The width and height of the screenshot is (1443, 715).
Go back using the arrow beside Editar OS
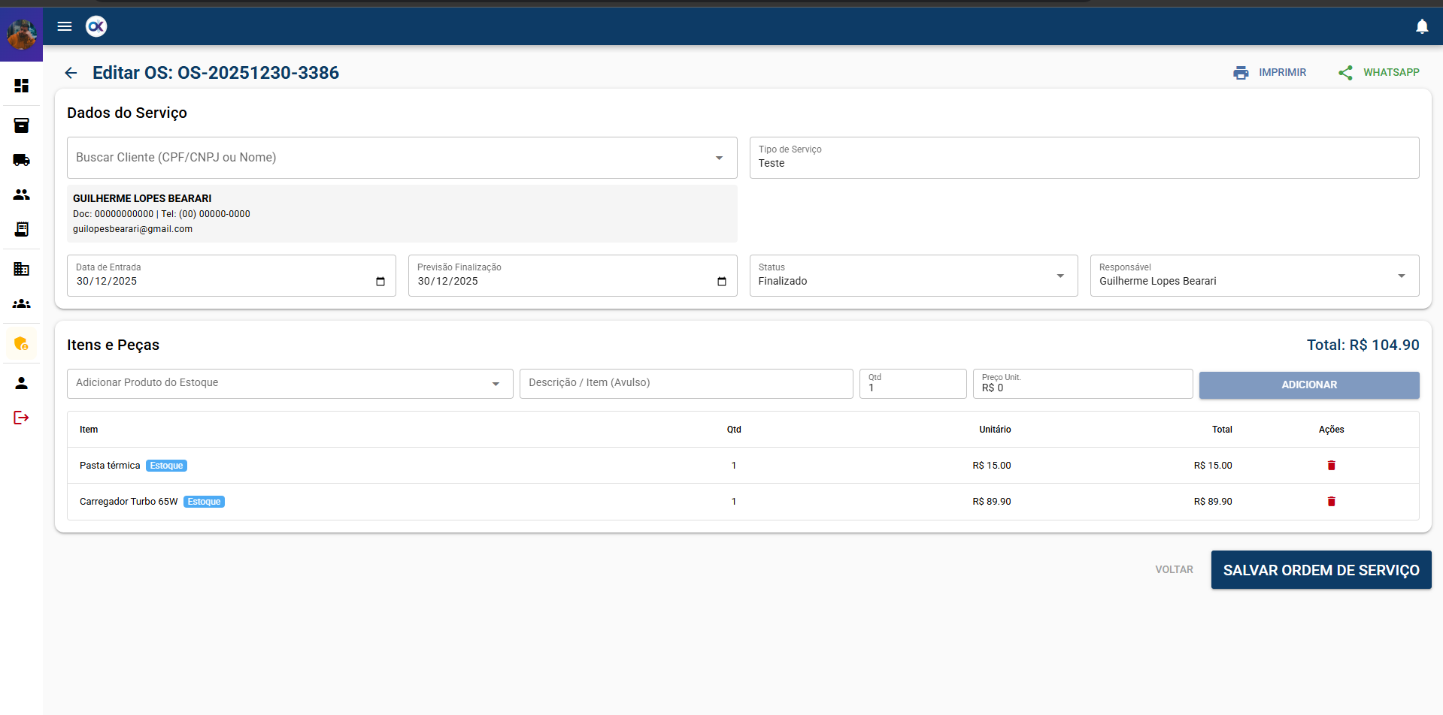point(71,73)
